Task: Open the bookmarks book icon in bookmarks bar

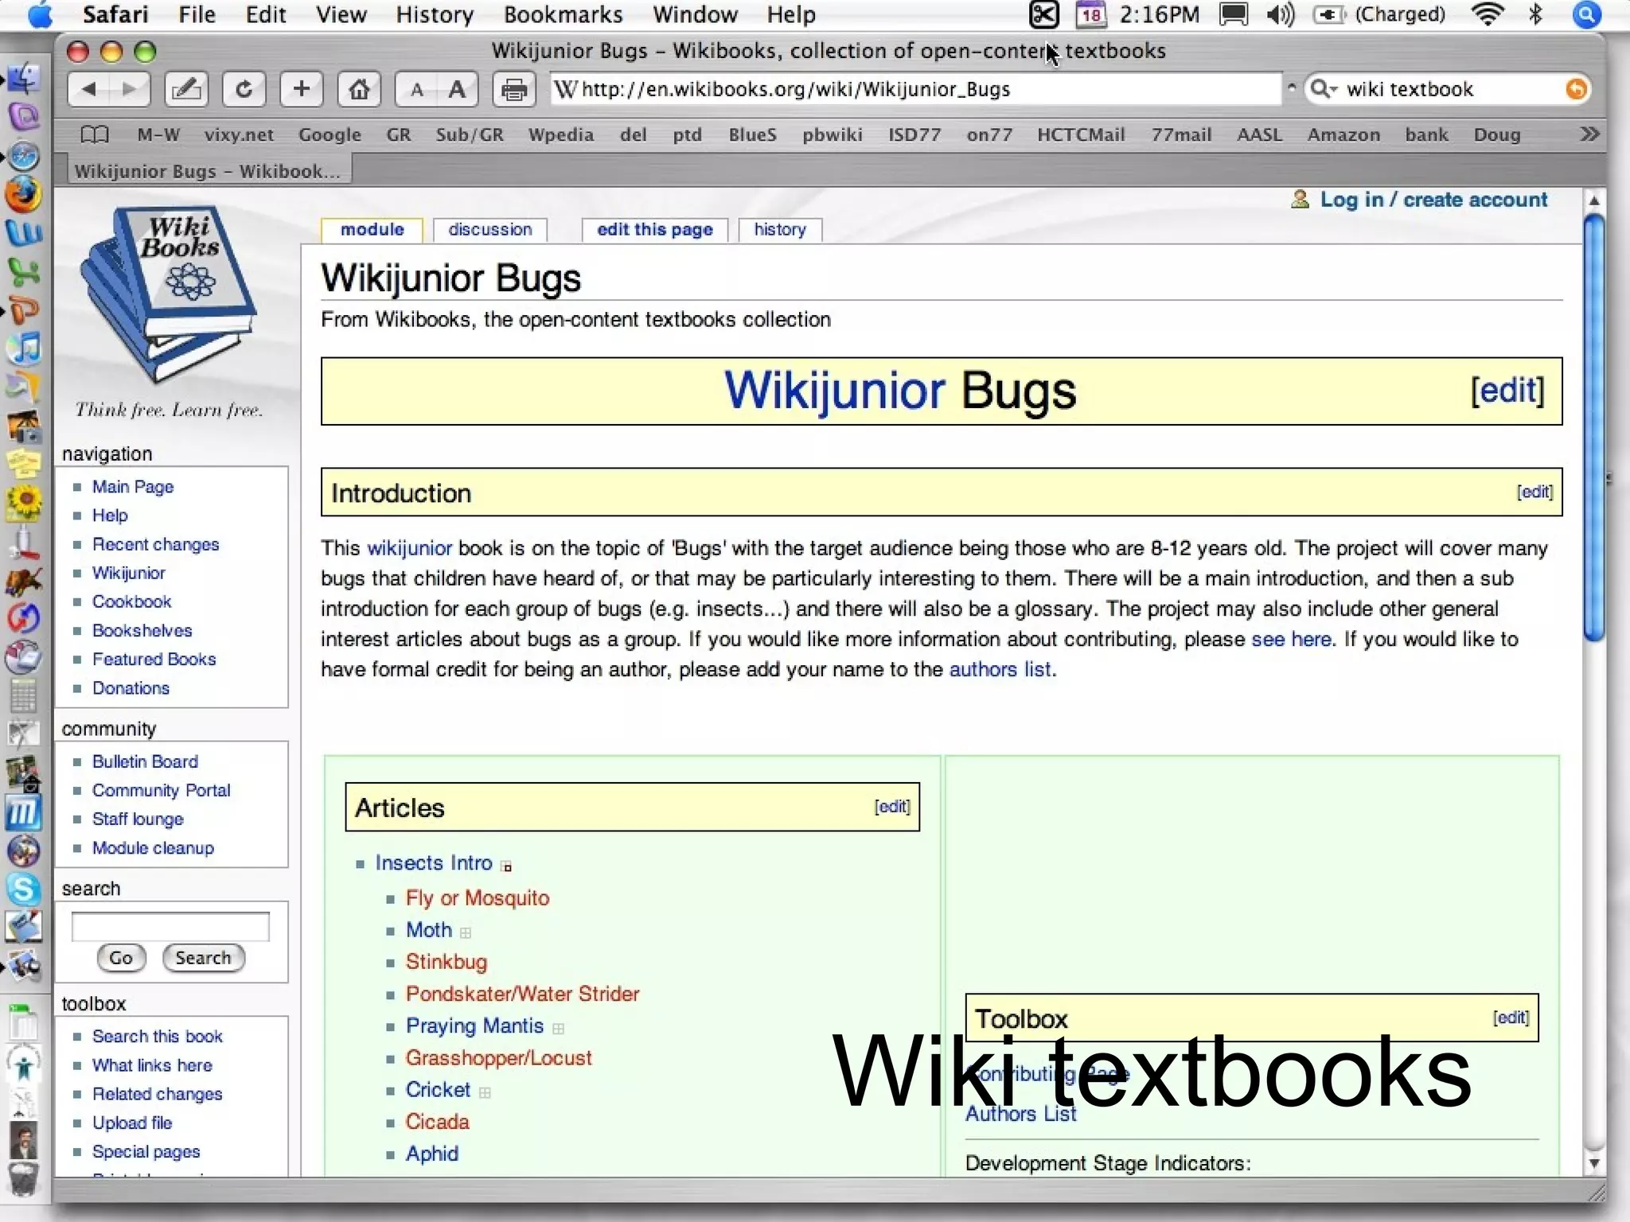Action: 95,134
